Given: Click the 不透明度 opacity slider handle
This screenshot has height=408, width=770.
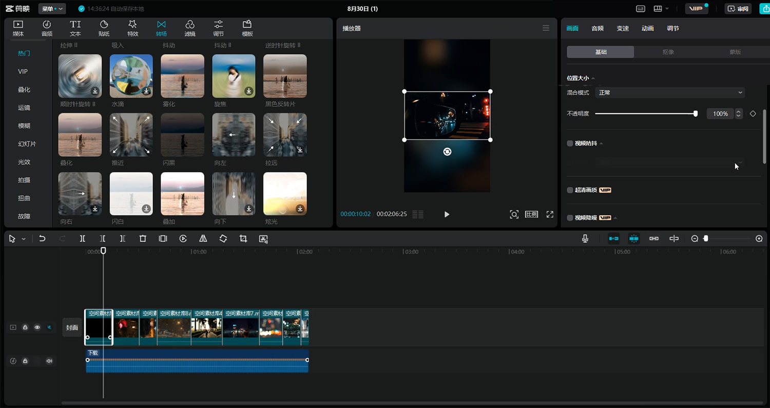Looking at the screenshot, I should pos(696,114).
